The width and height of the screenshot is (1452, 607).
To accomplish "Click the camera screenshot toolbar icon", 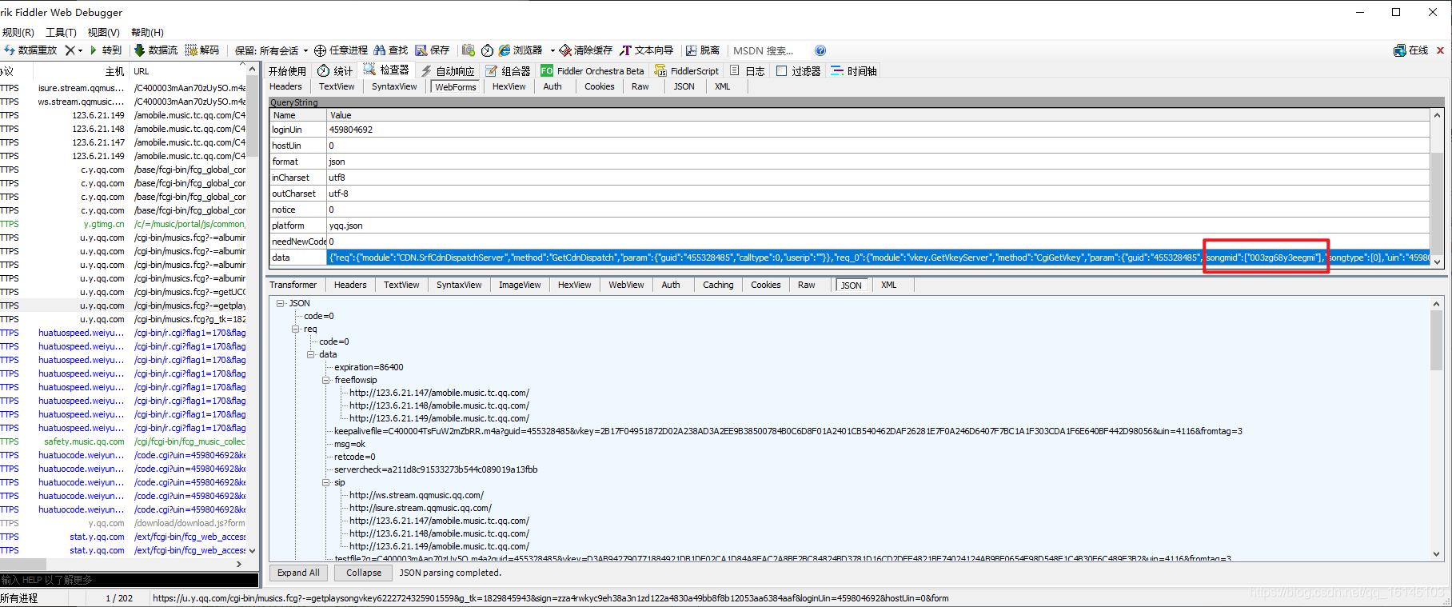I will [469, 50].
